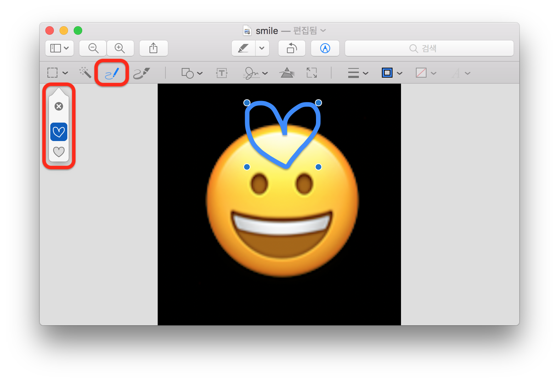Rotate the image with the rotate button
This screenshot has height=382, width=559.
click(x=292, y=48)
